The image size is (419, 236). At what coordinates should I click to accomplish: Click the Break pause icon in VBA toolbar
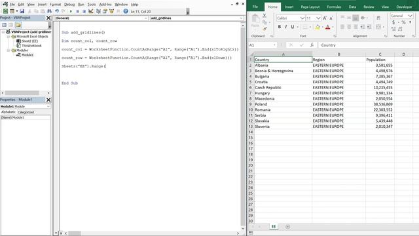pos(77,11)
